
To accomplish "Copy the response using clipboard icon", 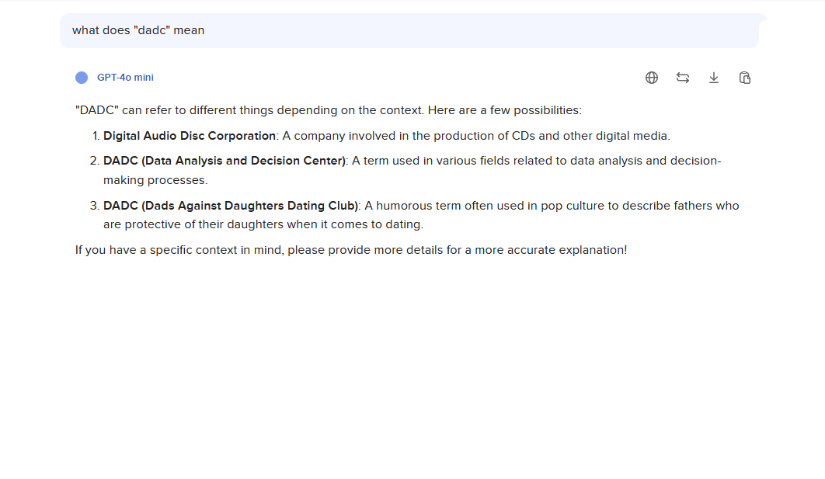I will (x=745, y=78).
